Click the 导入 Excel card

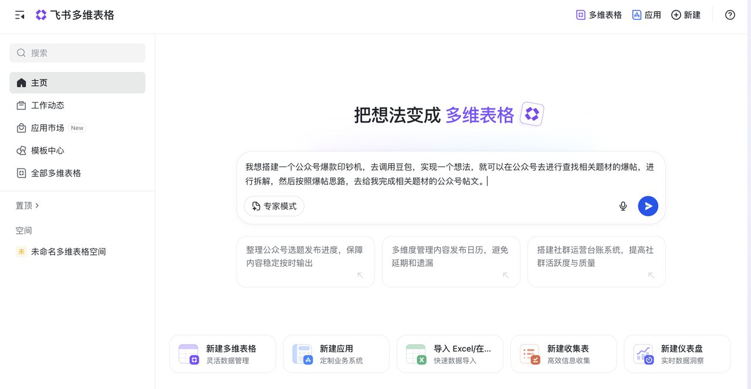(x=450, y=354)
